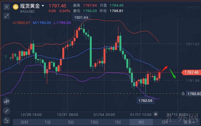This screenshot has height=126, width=201.
Task: Select the active 4时 timeframe tab
Action: (141, 122)
